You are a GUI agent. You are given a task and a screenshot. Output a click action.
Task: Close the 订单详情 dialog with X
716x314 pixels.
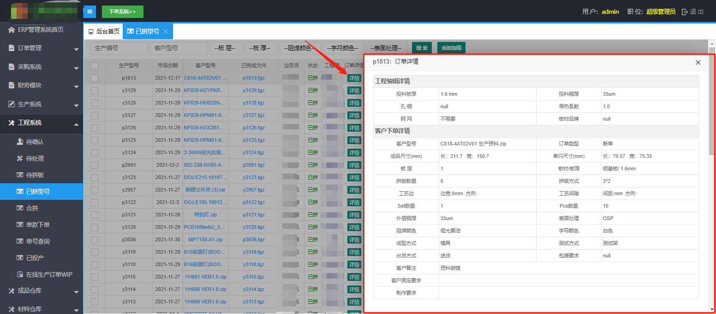pos(698,63)
